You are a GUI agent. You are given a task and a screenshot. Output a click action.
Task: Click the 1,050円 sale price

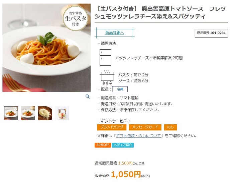(x=126, y=174)
